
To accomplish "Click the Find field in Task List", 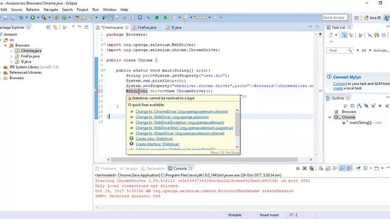I will pos(339,50).
